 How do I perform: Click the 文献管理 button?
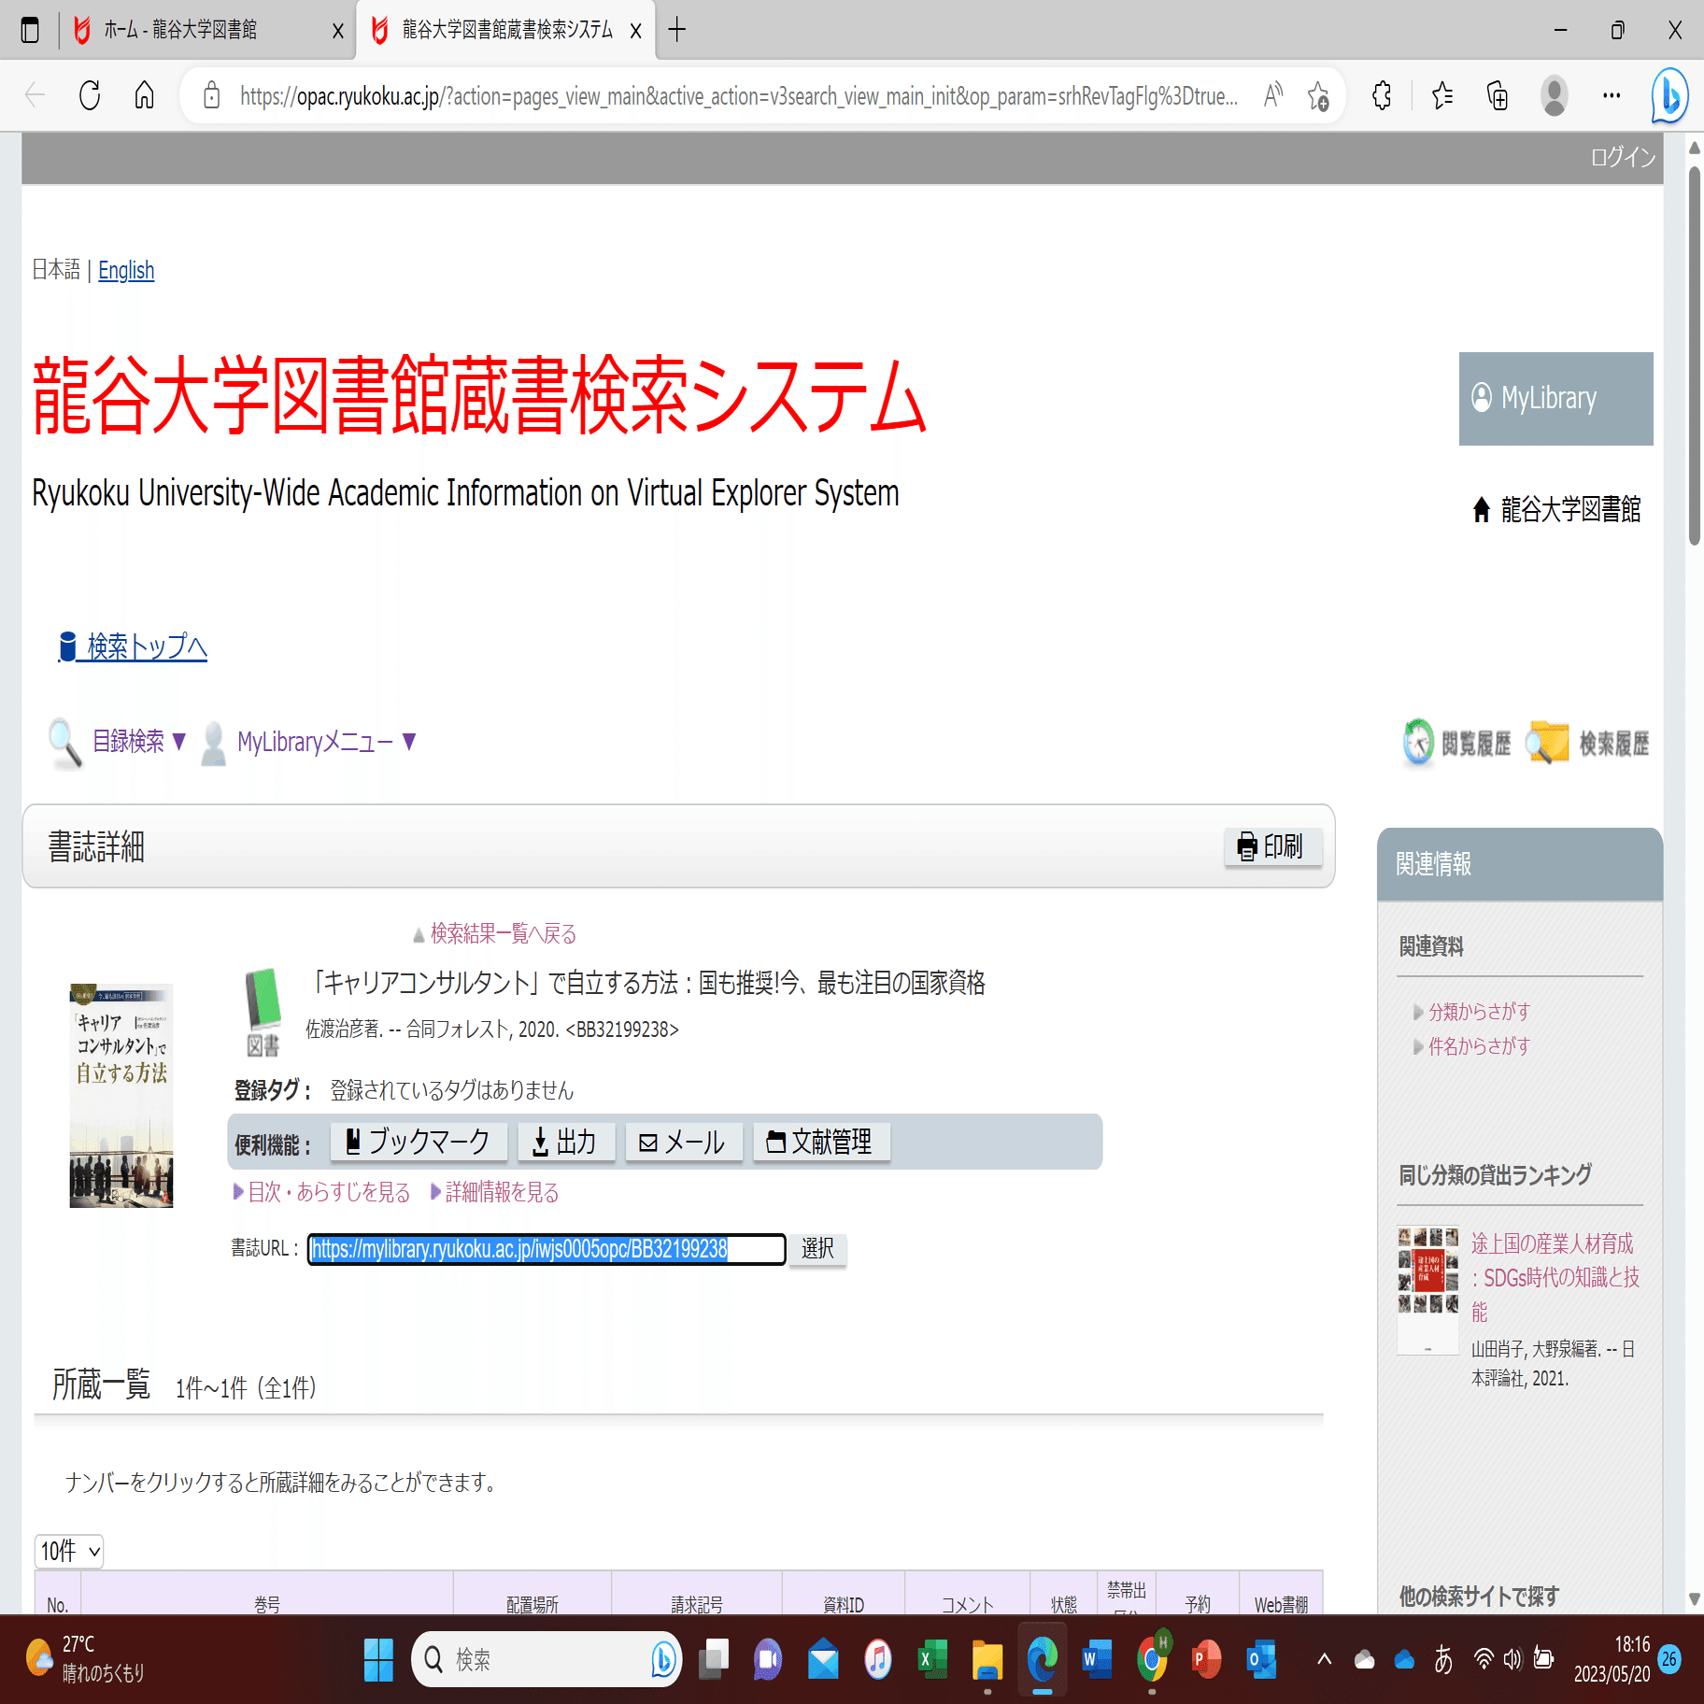tap(821, 1142)
